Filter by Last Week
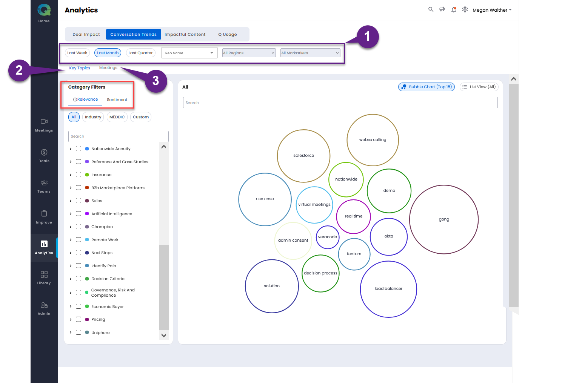 point(77,53)
